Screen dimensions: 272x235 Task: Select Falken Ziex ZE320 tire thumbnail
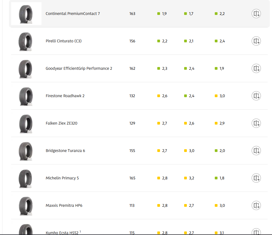26,123
